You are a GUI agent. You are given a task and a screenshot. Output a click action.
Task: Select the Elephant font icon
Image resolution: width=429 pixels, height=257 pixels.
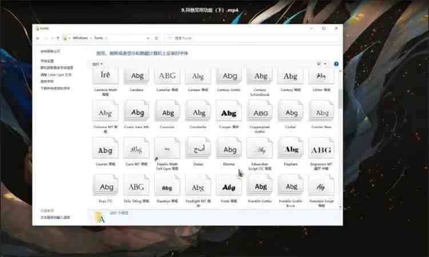click(x=291, y=150)
